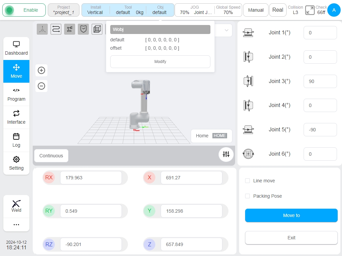Click the RZ axis badge
Screen dimensions: 342x256
(x=49, y=244)
